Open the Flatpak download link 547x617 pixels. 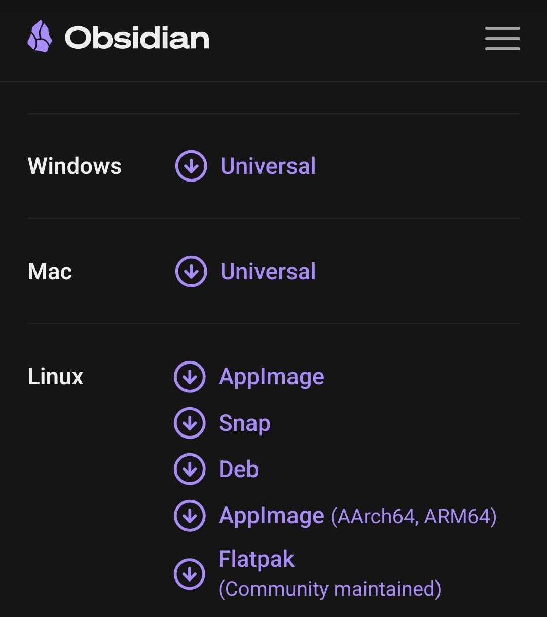coord(257,559)
